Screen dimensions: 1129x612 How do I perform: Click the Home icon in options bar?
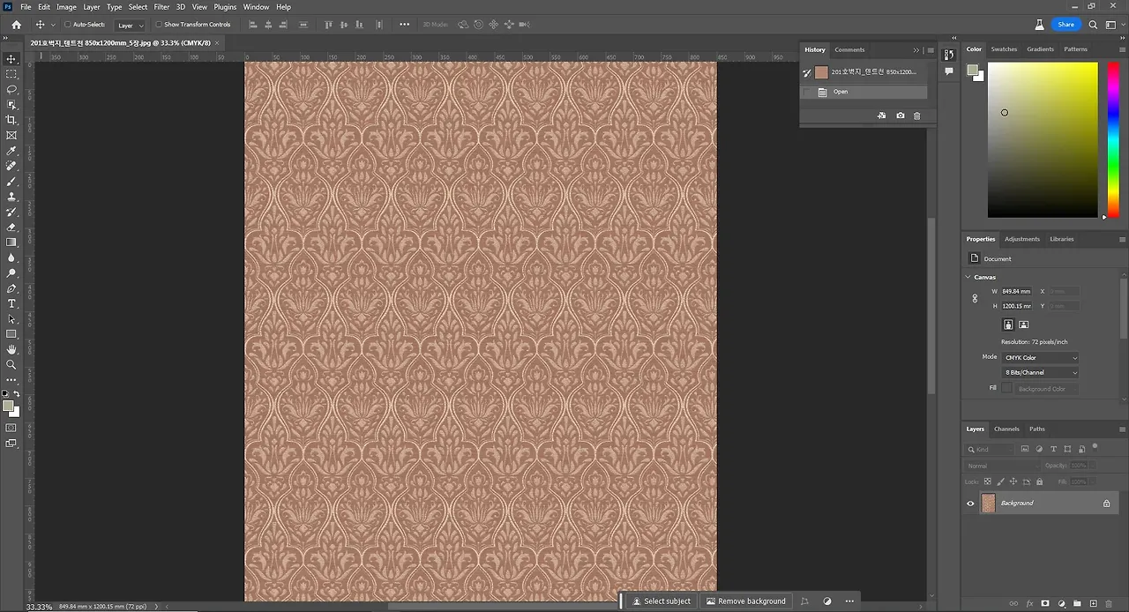tap(16, 25)
